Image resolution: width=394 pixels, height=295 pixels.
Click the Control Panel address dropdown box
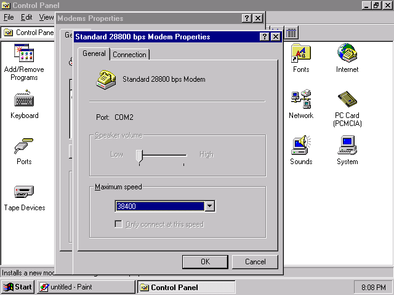pos(28,33)
